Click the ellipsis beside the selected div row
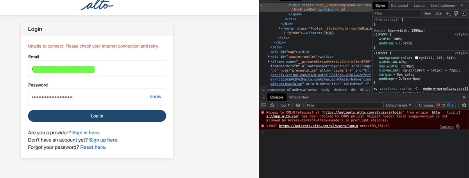The width and height of the screenshot is (469, 178). click(x=262, y=5)
